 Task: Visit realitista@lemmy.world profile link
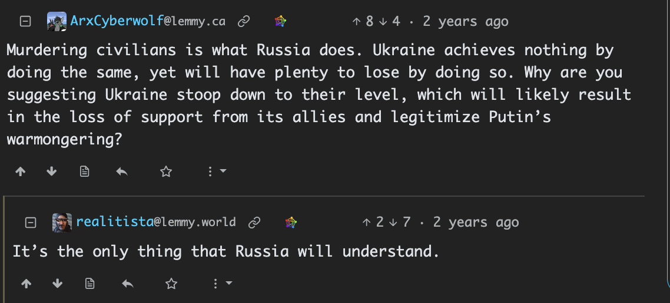(x=156, y=223)
